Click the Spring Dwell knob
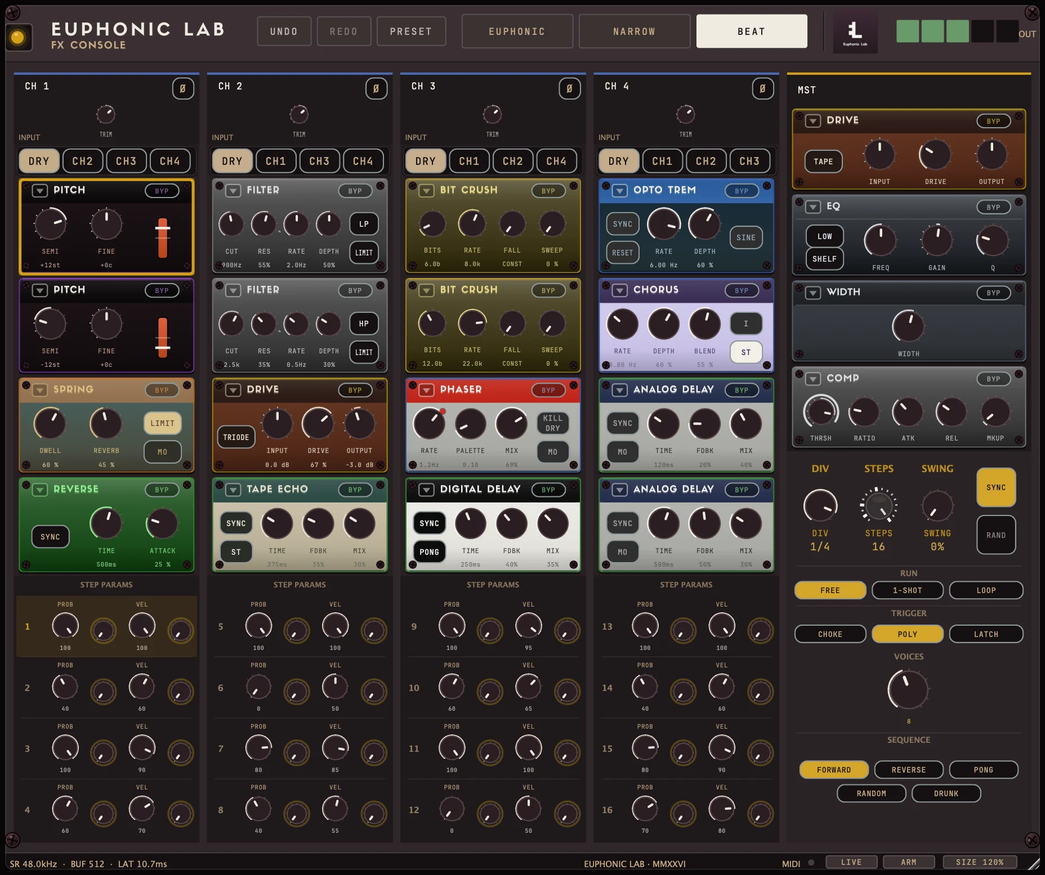 click(x=50, y=423)
